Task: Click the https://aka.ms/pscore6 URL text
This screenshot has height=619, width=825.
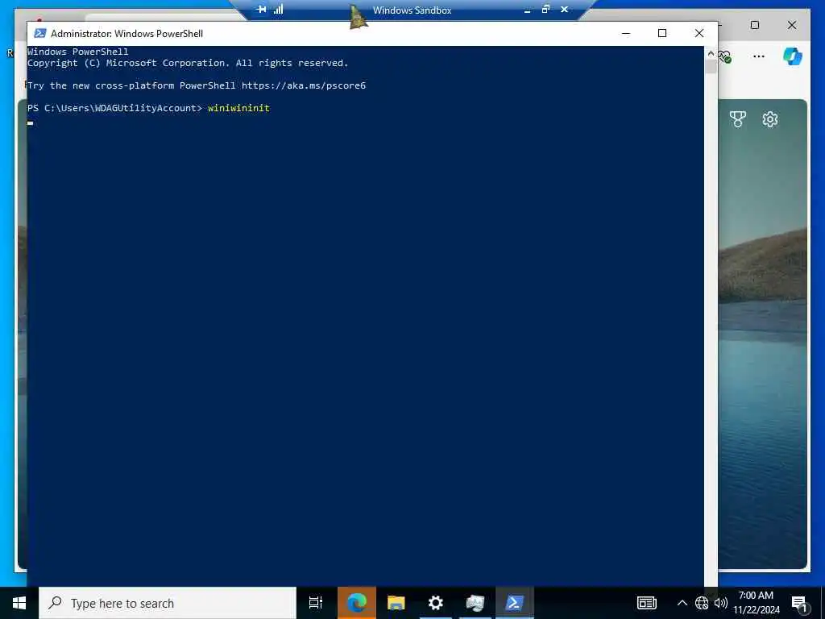Action: tap(304, 85)
